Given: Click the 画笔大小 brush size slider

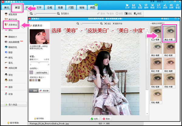Looking at the screenshot, I should click(39, 62).
